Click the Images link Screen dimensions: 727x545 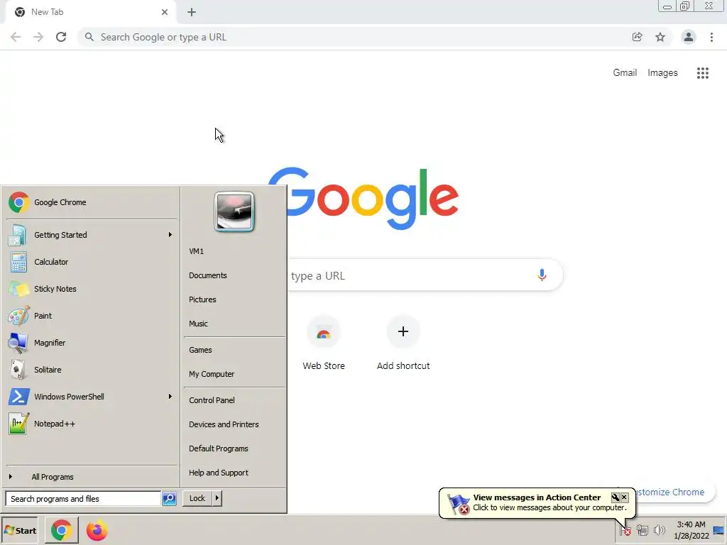[x=662, y=73]
